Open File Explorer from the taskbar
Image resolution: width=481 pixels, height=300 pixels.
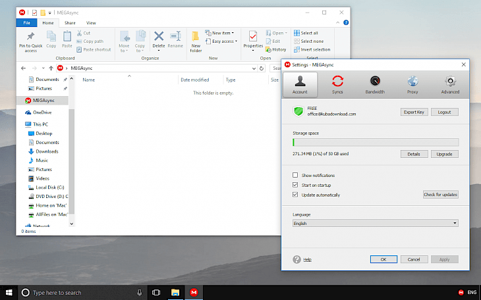click(175, 293)
